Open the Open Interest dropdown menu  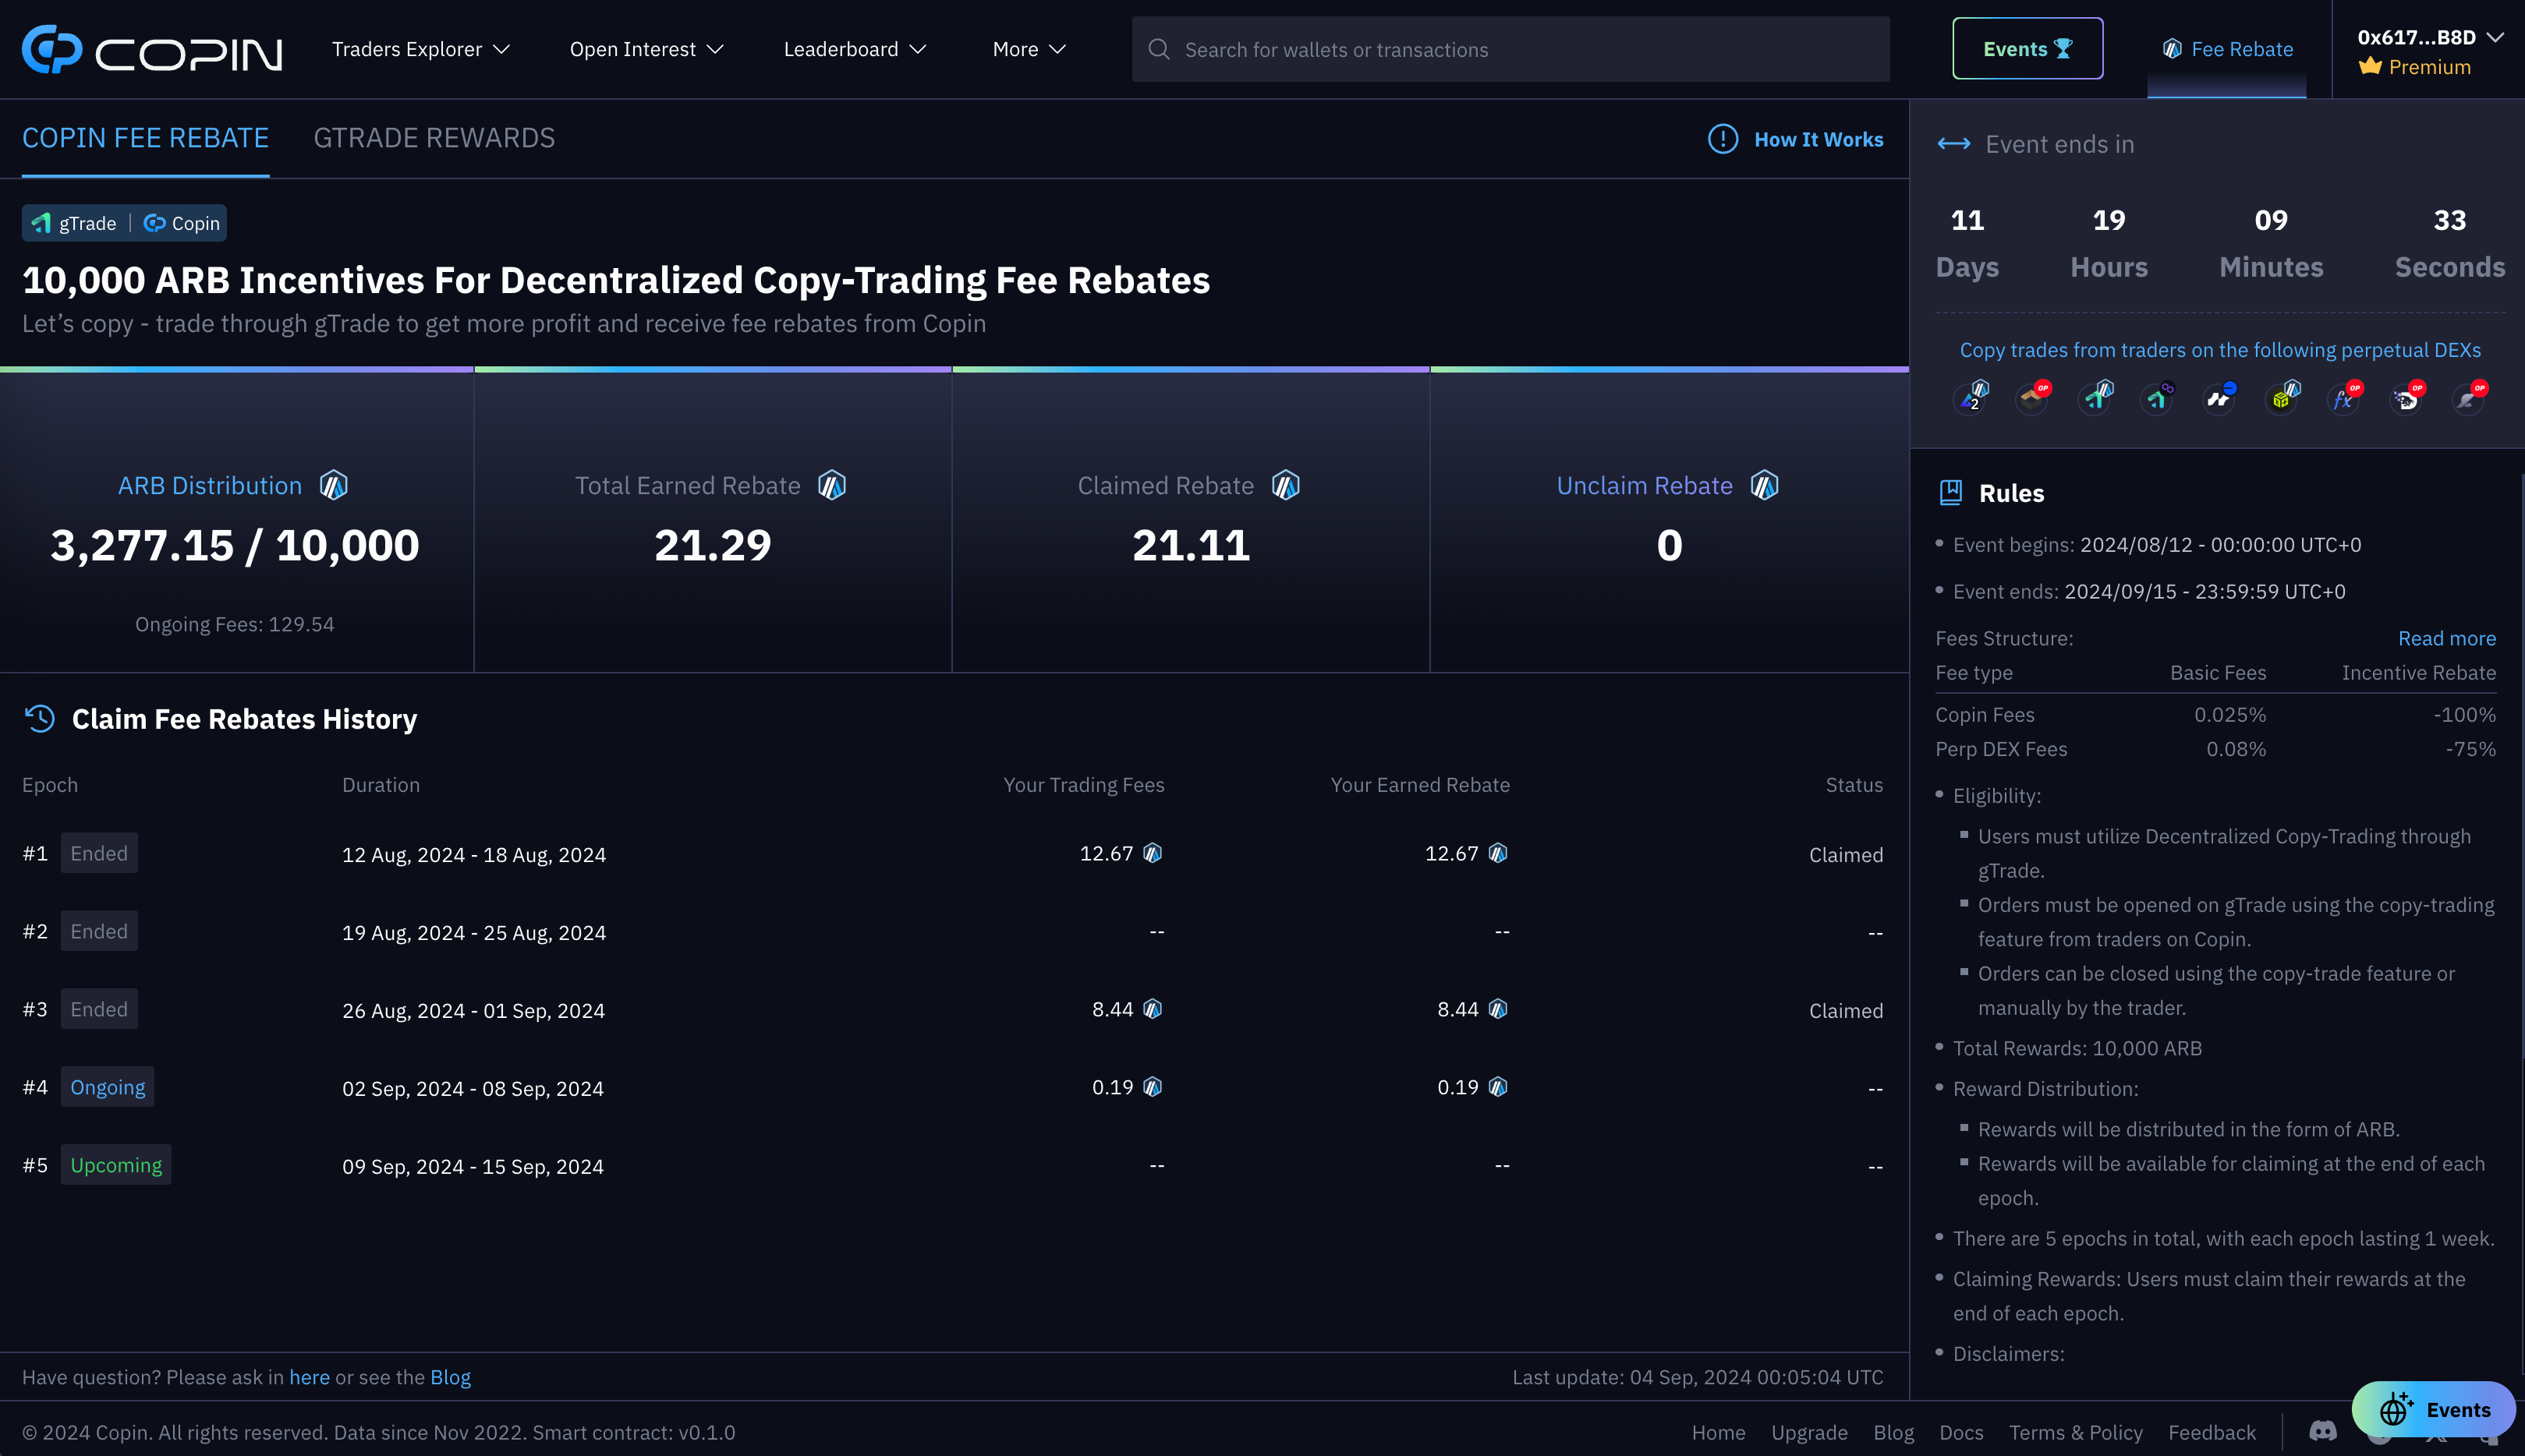point(646,49)
